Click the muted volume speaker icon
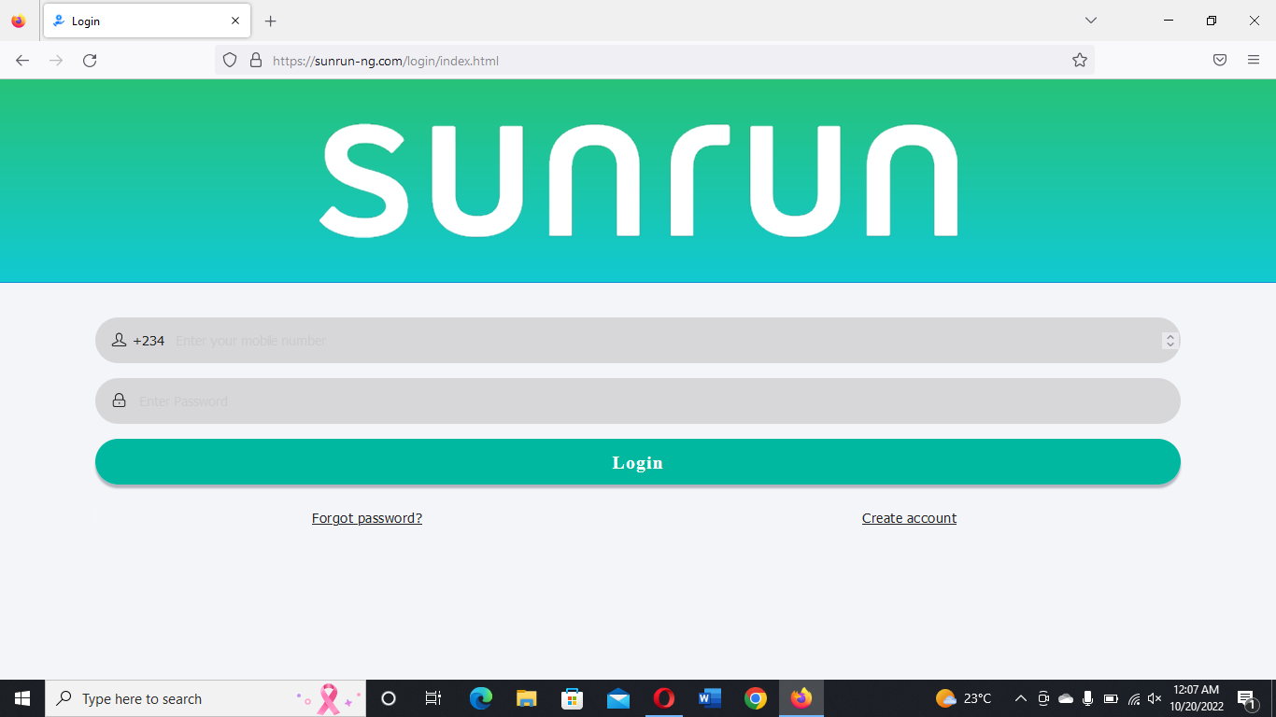The image size is (1276, 717). (x=1155, y=698)
